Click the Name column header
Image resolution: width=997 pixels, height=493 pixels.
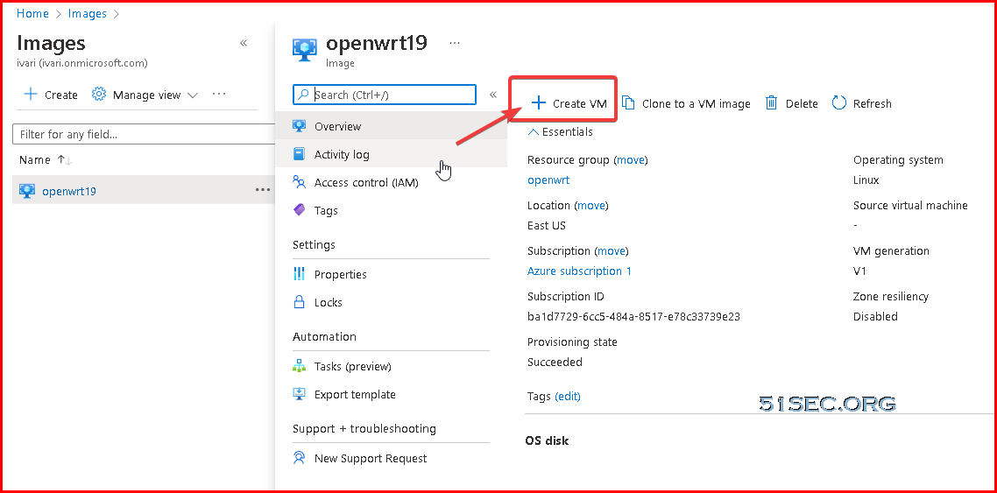[35, 160]
